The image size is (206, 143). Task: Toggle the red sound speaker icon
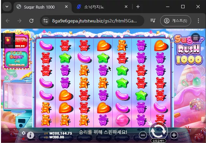pos(23,139)
